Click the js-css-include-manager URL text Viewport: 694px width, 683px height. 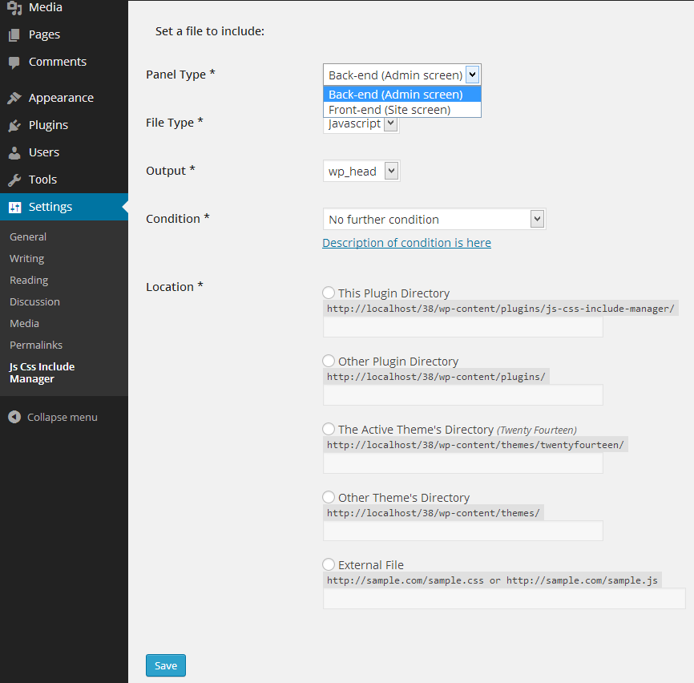(x=501, y=309)
